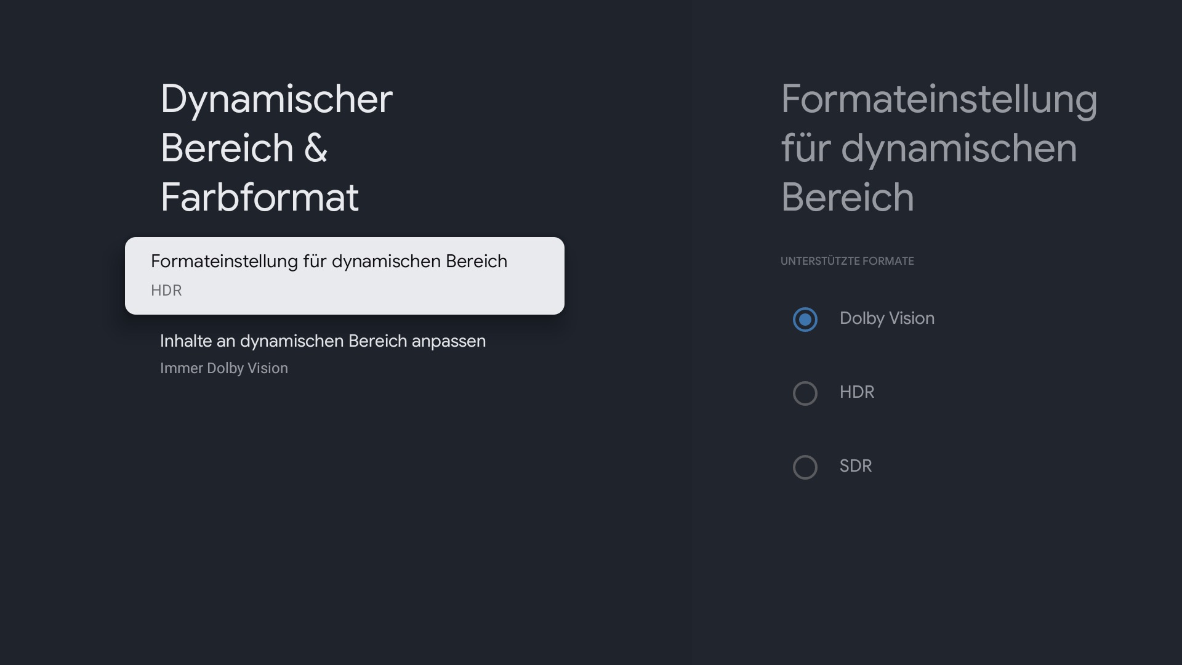The width and height of the screenshot is (1182, 665).
Task: Click the highlighted white settings card
Action: [344, 276]
